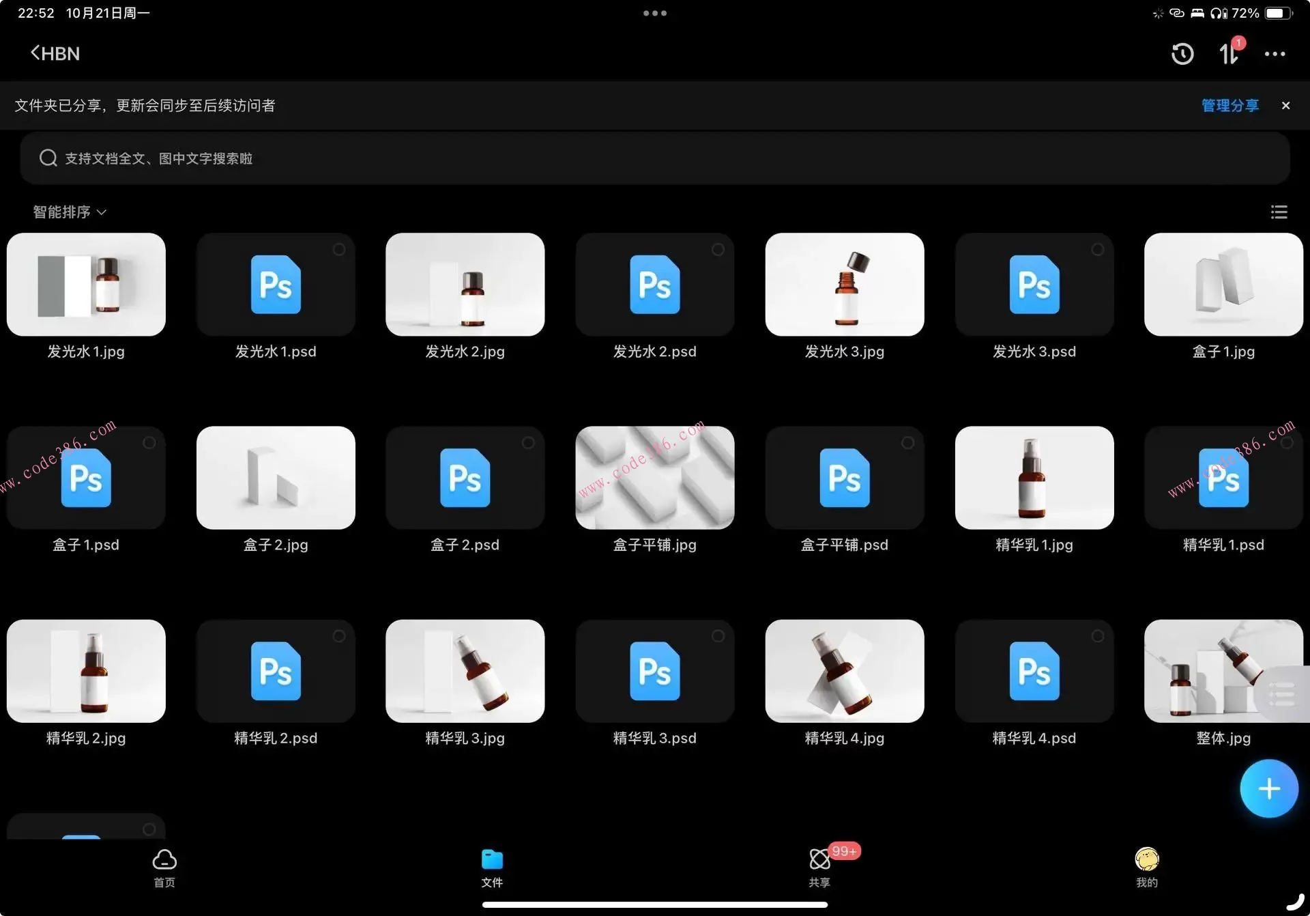Image resolution: width=1310 pixels, height=916 pixels.
Task: Open the transfer list icon with badge
Action: pos(1228,54)
